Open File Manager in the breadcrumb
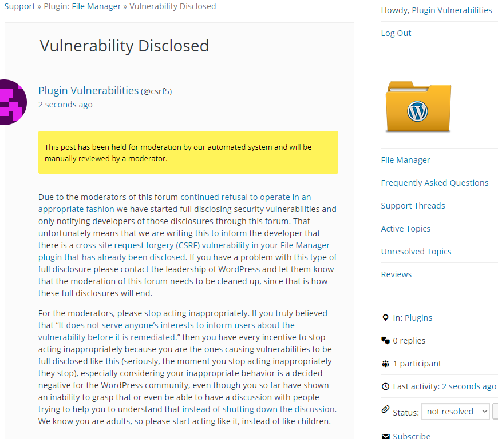This screenshot has width=498, height=439. pyautogui.click(x=96, y=6)
